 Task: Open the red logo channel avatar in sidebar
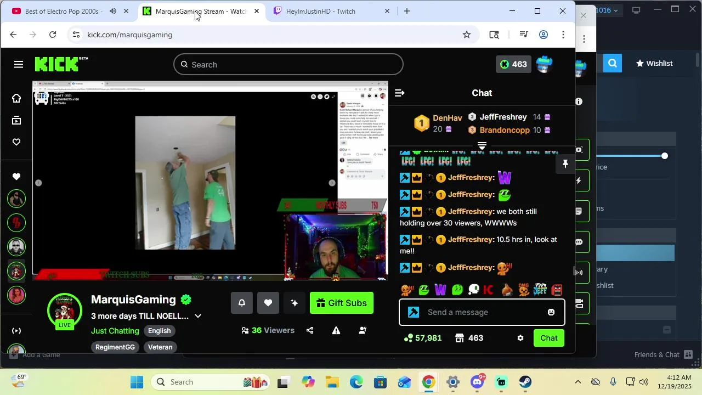pos(16,223)
